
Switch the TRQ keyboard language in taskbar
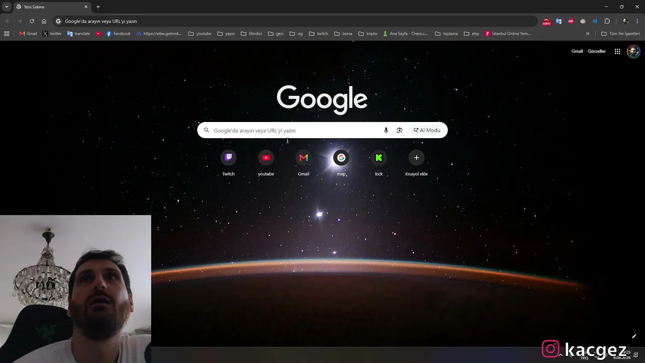[584, 358]
